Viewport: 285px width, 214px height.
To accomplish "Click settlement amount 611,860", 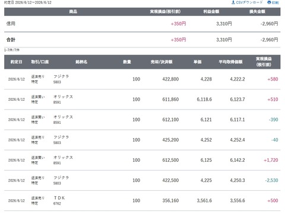I will pyautogui.click(x=170, y=100).
